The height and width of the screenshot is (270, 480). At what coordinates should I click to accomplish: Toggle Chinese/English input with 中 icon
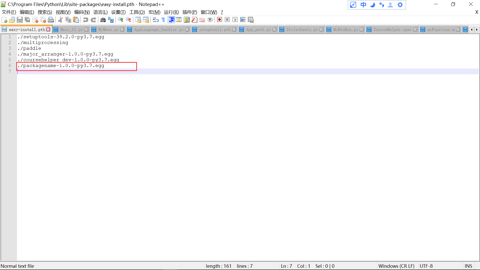(x=363, y=4)
